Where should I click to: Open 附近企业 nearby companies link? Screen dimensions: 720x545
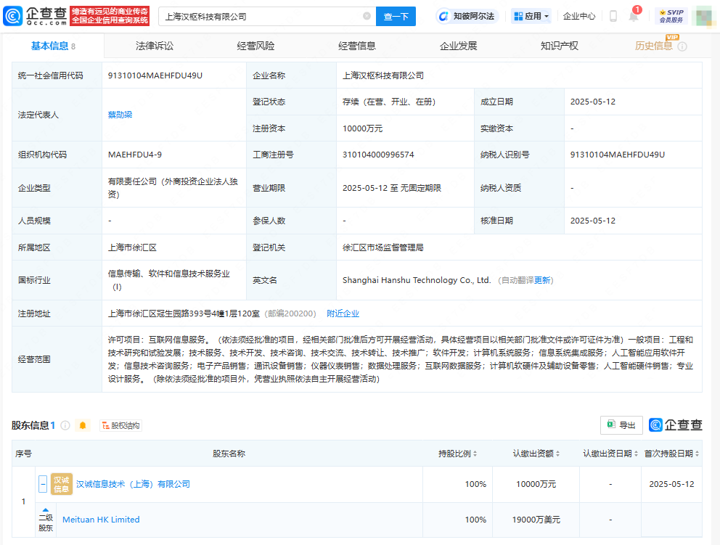click(343, 314)
